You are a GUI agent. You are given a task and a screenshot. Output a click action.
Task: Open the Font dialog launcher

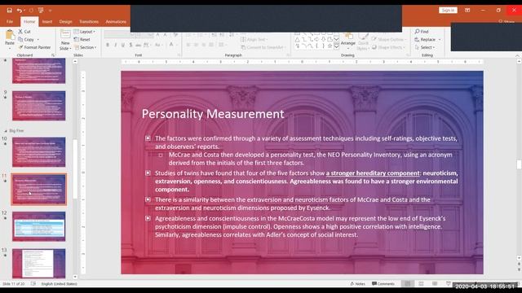coord(179,55)
